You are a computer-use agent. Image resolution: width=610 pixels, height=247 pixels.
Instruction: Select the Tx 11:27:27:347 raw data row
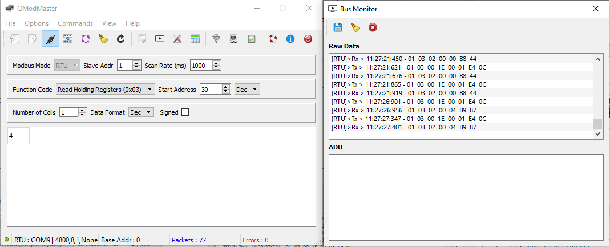(462, 119)
